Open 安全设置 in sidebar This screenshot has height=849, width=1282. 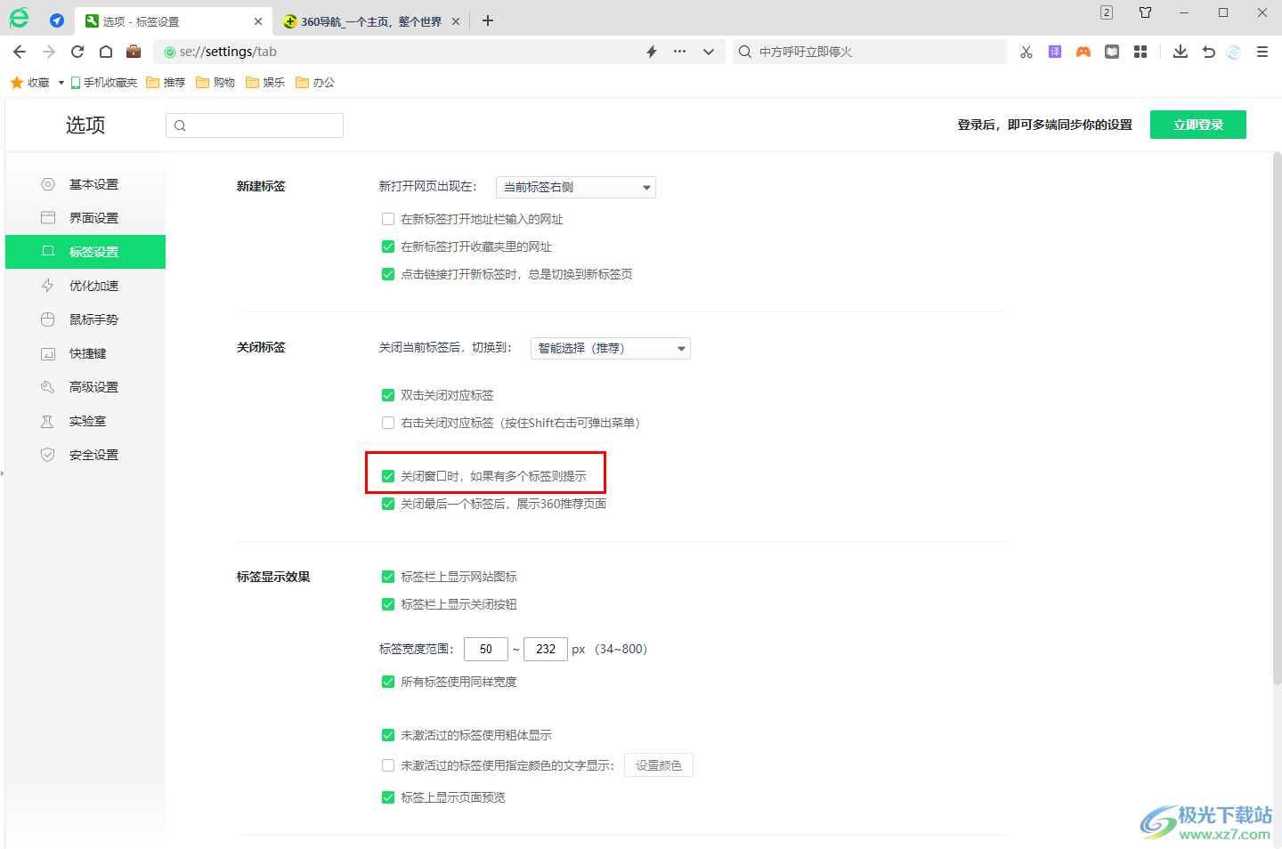[85, 455]
